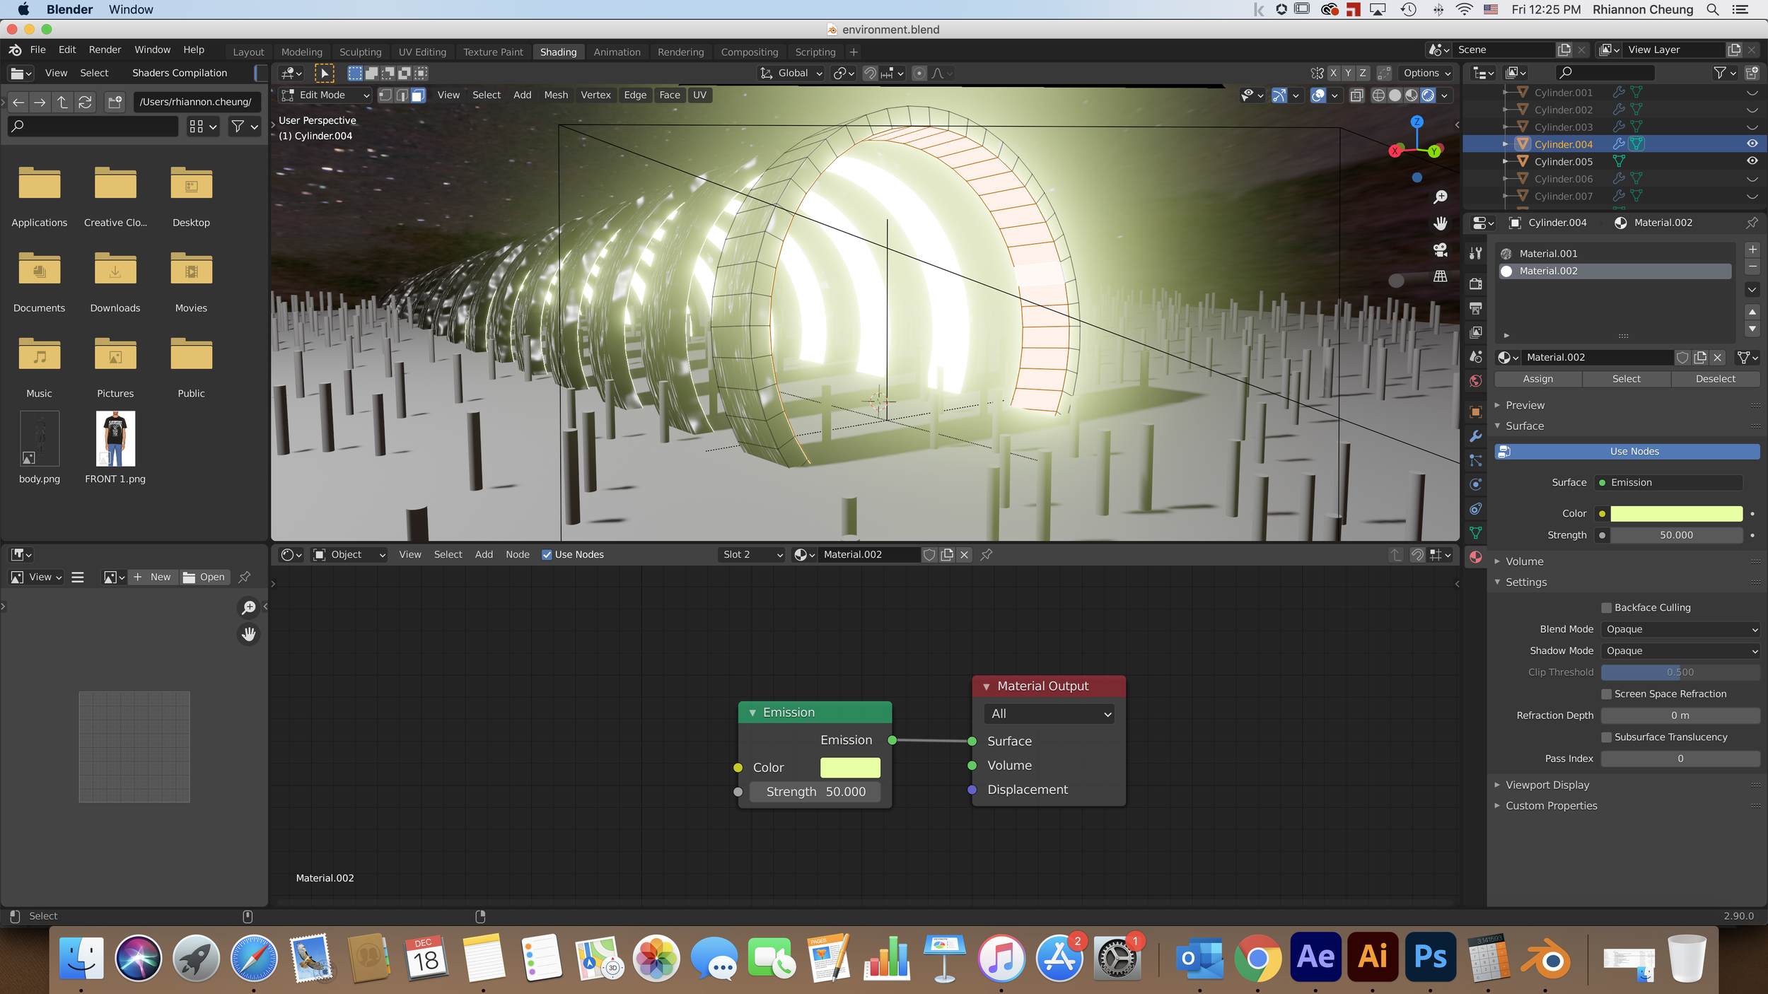Click the pan hand icon in viewport
This screenshot has height=994, width=1768.
coord(1440,223)
